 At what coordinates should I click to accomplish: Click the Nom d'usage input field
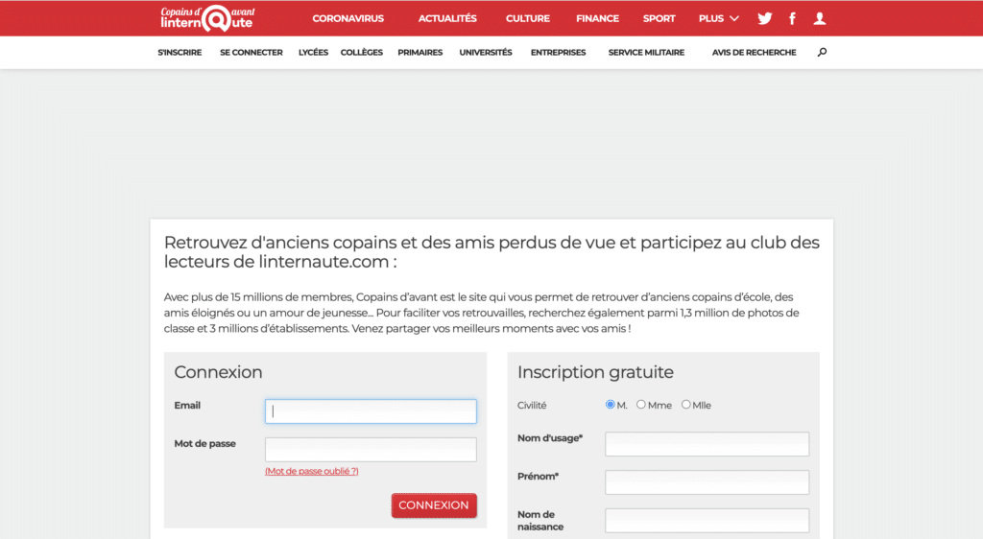click(707, 444)
